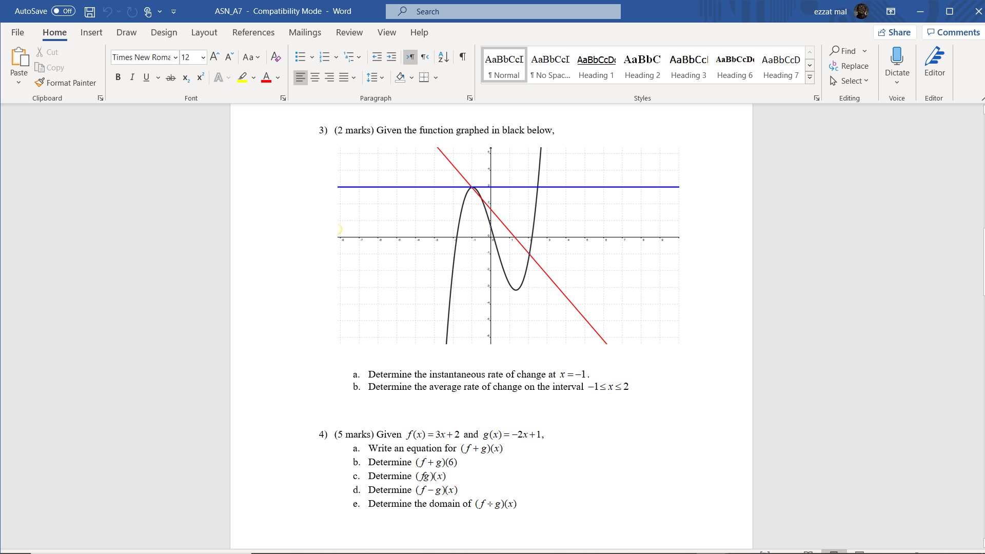Click the Replace button
This screenshot has height=554, width=985.
click(849, 66)
